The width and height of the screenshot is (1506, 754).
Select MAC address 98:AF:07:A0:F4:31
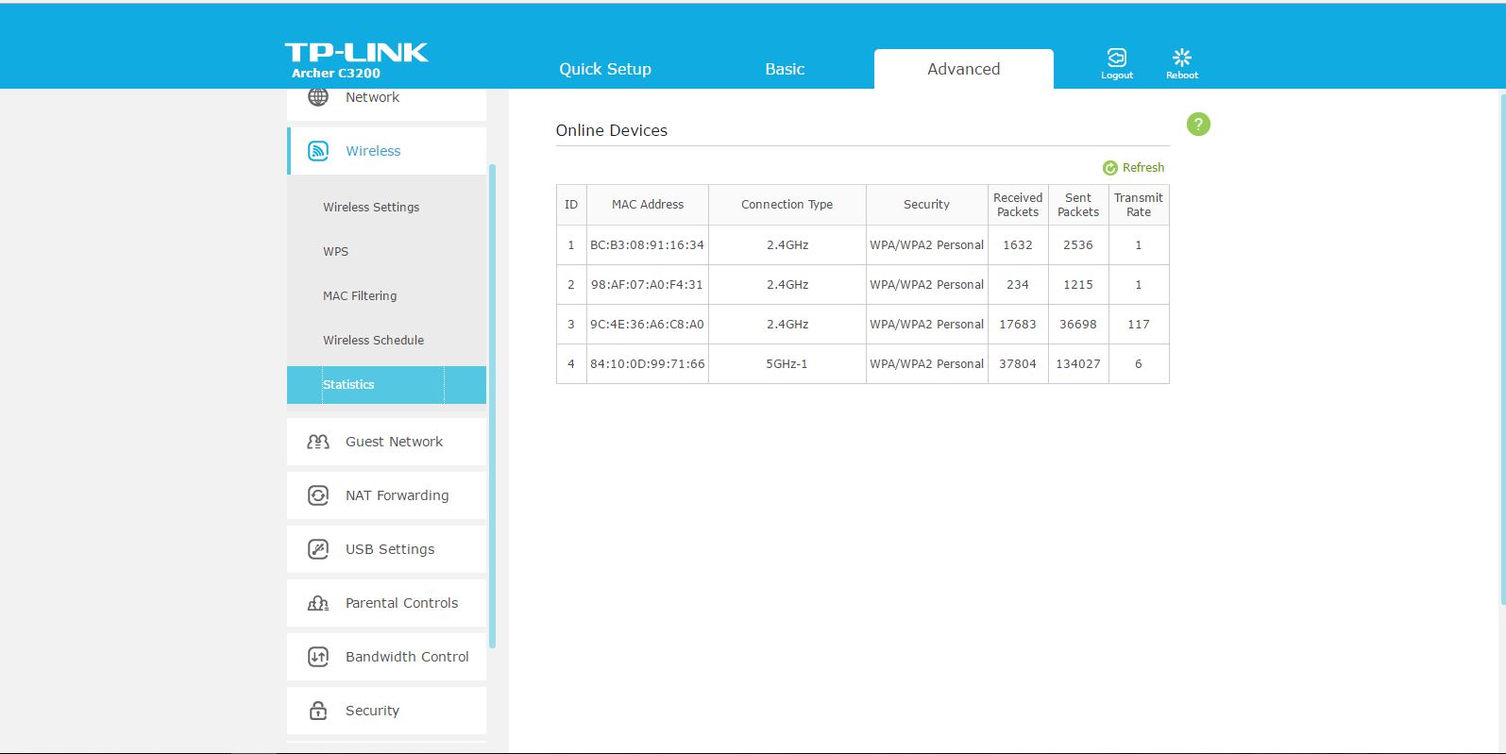(648, 285)
